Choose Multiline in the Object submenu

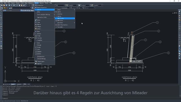click(65, 20)
